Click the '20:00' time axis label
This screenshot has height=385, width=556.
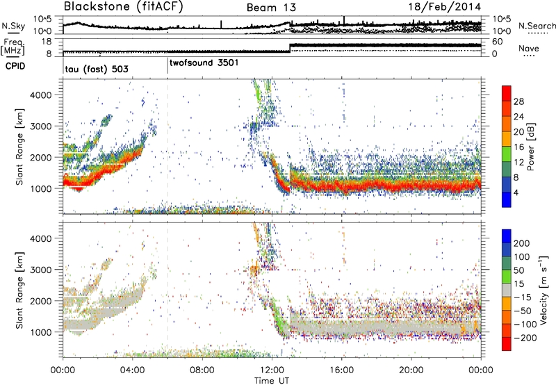click(x=411, y=370)
